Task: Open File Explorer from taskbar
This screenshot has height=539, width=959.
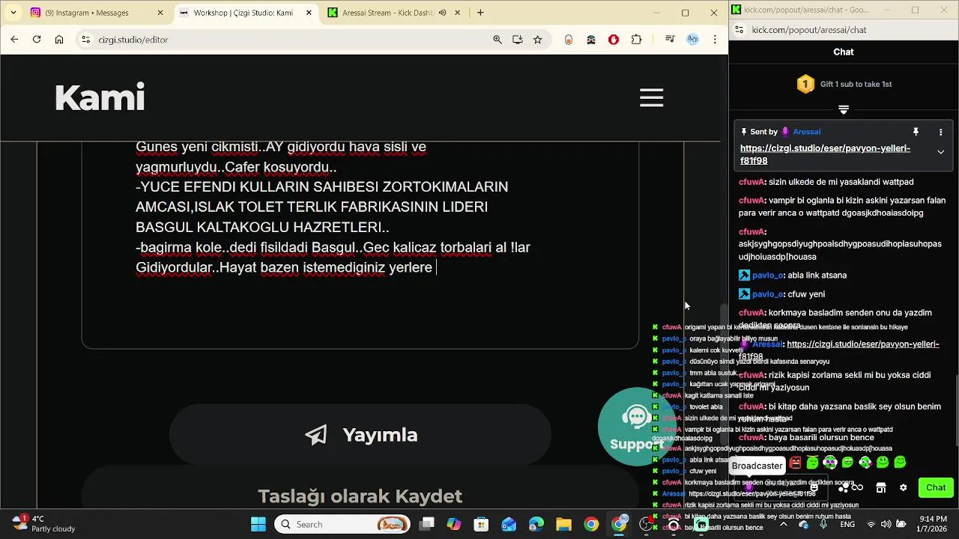Action: pos(563,524)
